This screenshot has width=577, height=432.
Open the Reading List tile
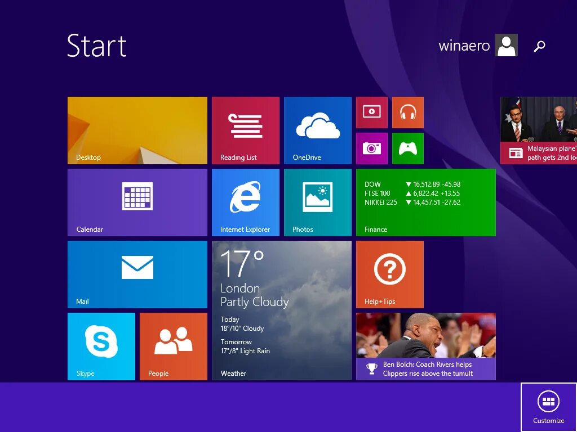pos(246,130)
